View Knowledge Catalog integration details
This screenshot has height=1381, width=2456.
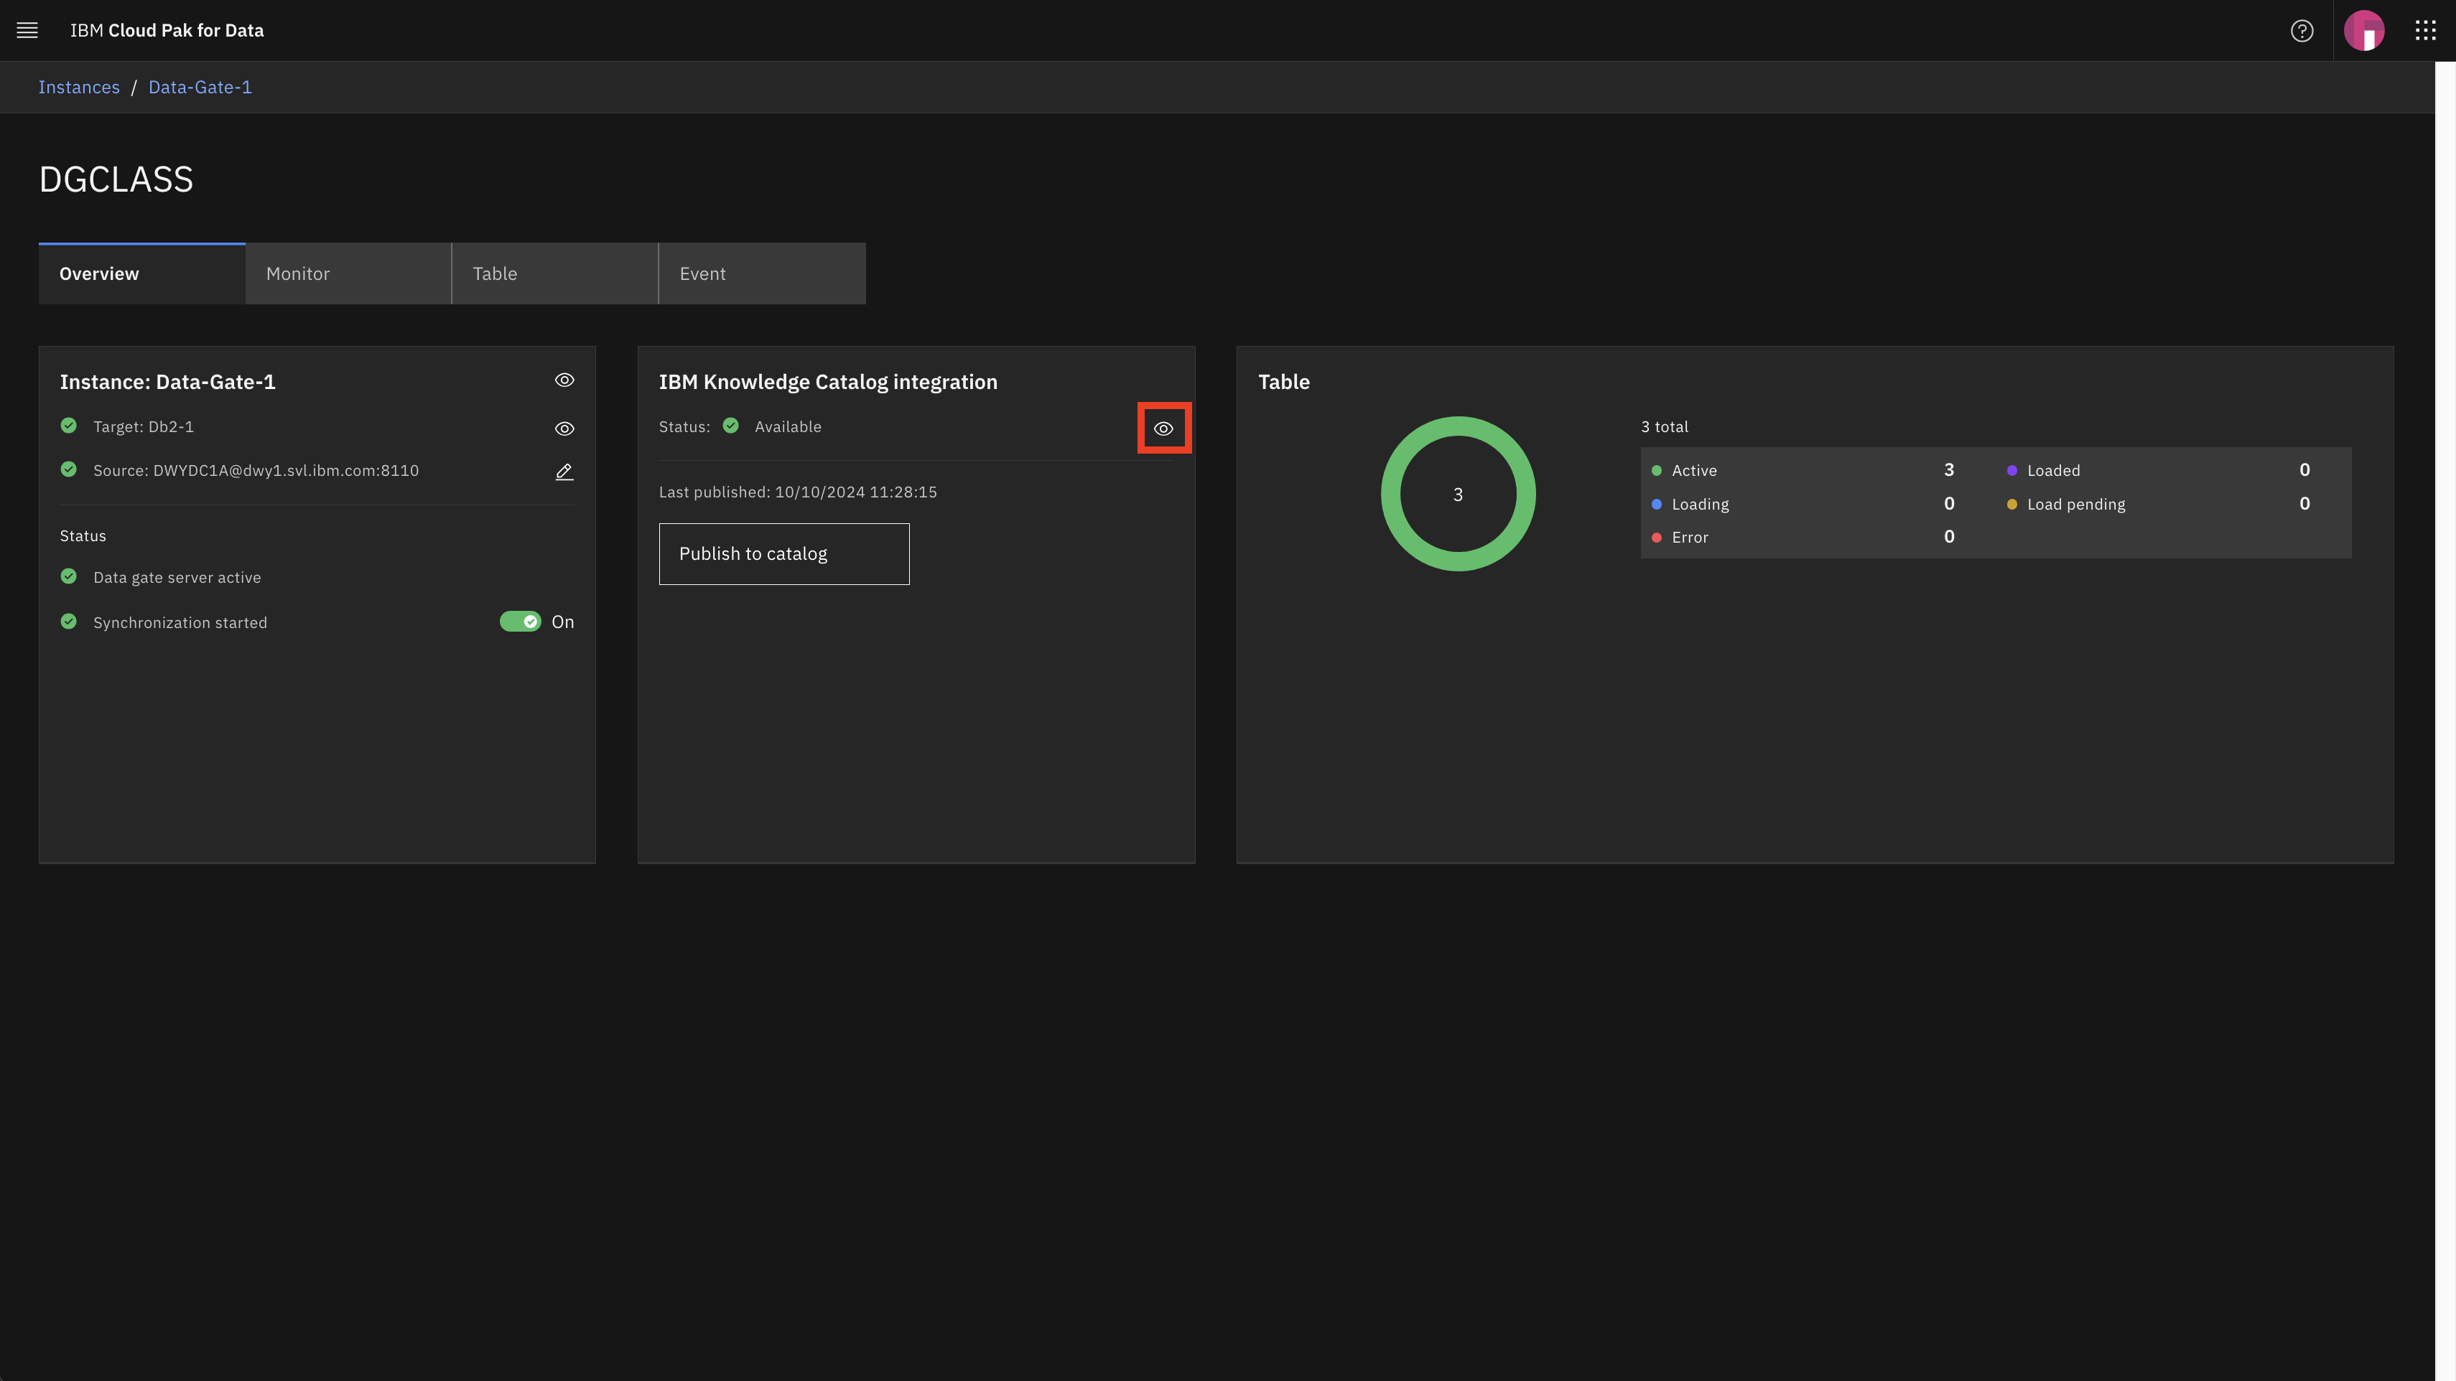(x=1163, y=429)
